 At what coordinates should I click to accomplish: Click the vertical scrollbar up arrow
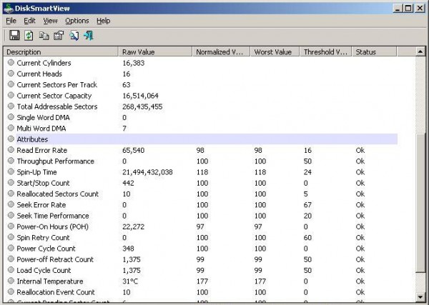[x=419, y=52]
